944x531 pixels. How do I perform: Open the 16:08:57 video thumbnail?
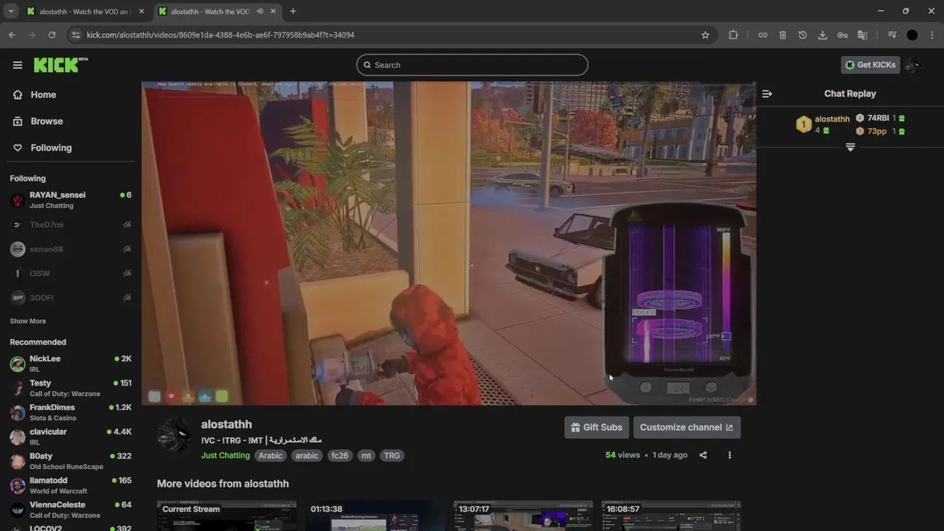click(671, 516)
